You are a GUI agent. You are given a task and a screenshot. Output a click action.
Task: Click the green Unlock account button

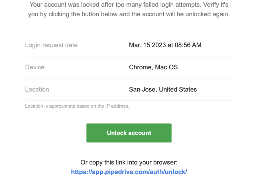129,133
